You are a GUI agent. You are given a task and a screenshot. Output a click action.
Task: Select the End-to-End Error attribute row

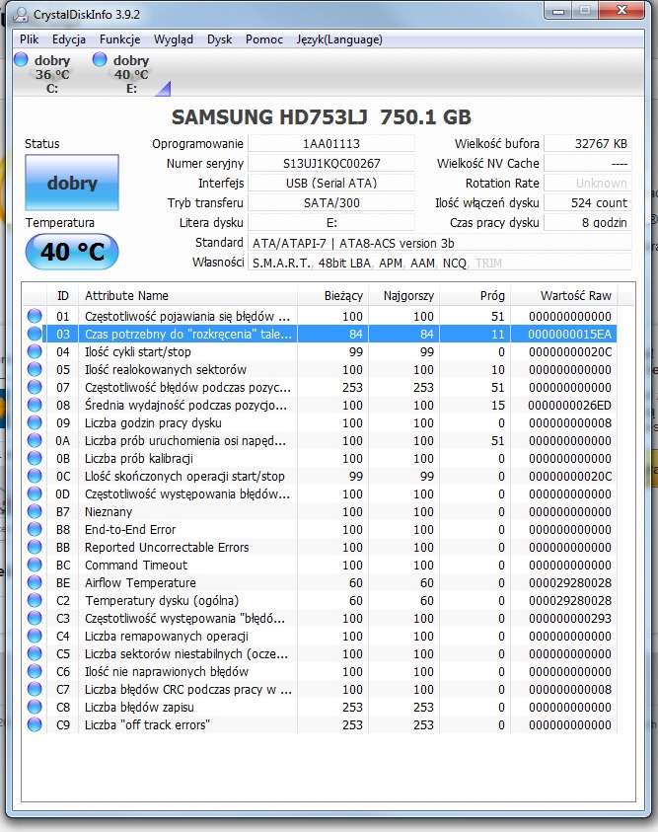320,530
